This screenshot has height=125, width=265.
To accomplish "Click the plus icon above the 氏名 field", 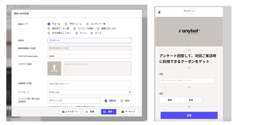I will pos(189,67).
